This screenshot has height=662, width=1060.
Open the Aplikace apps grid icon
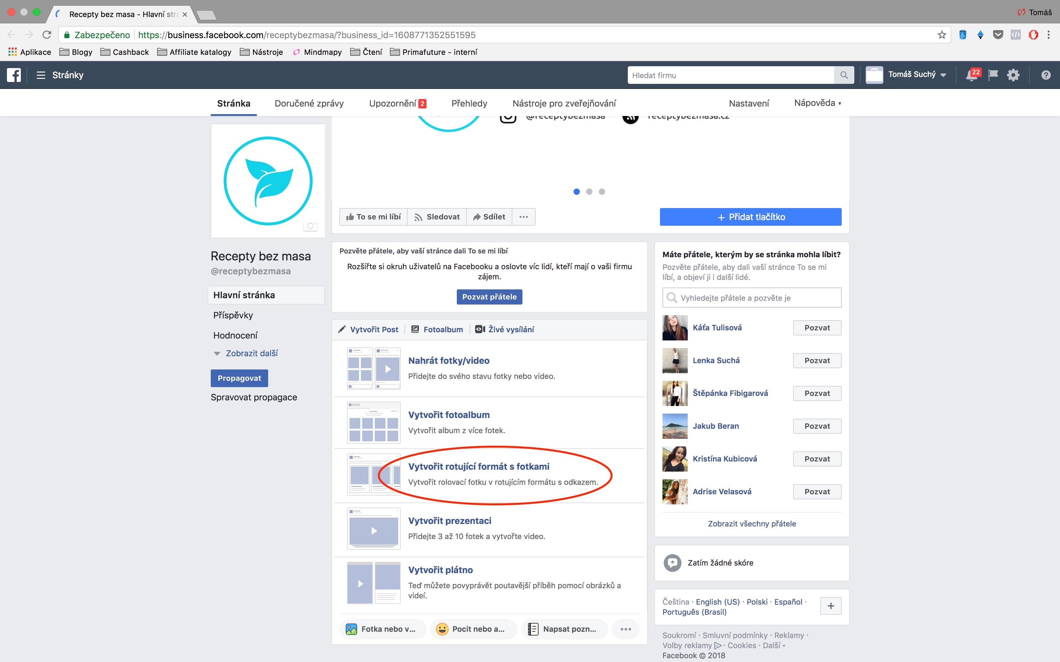pyautogui.click(x=13, y=52)
